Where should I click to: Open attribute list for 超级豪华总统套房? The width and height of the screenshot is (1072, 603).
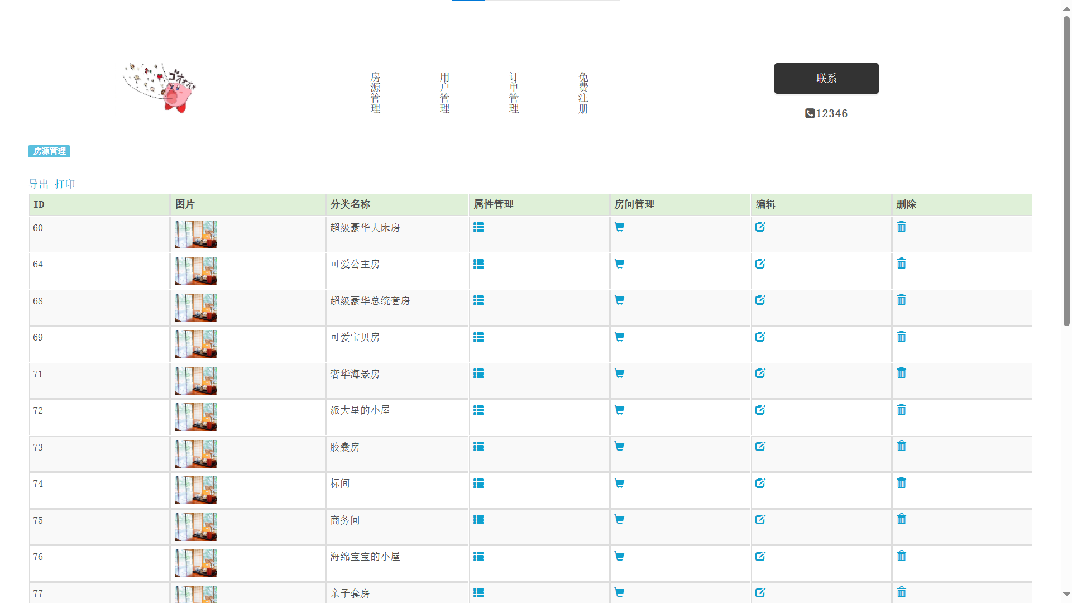click(478, 300)
